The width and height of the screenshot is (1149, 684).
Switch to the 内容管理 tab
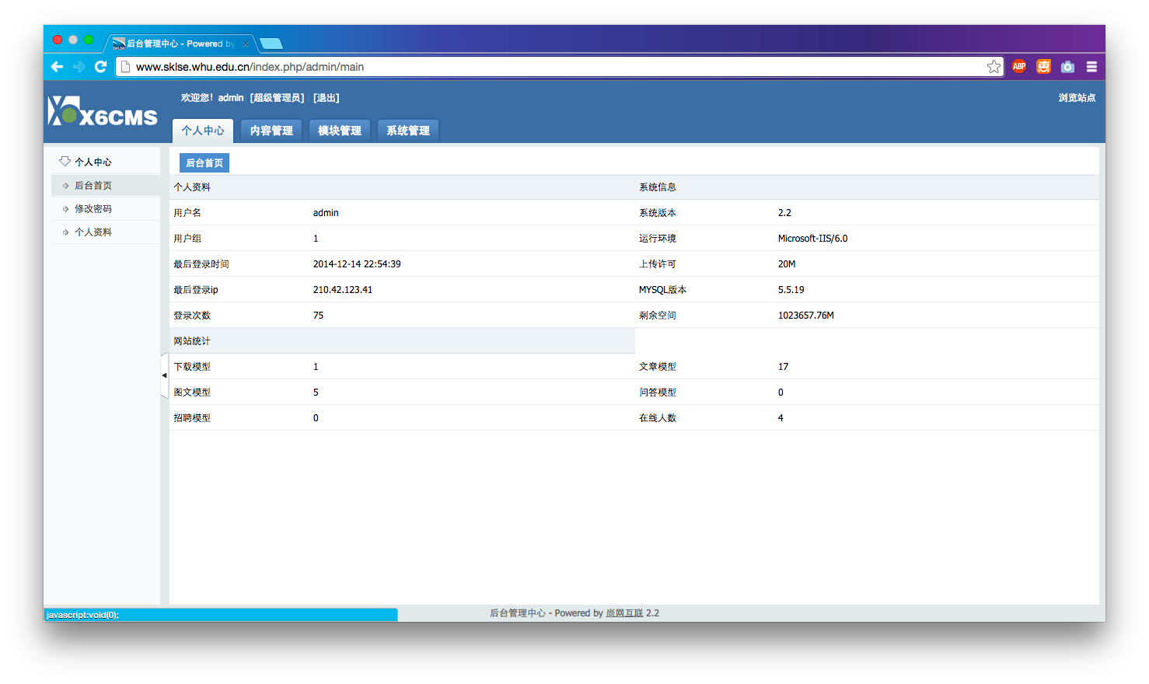[271, 131]
